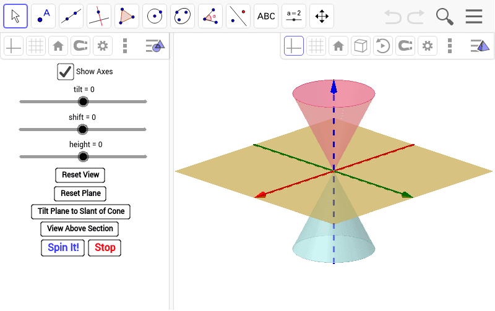The height and width of the screenshot is (311, 495).
Task: Select the Angle tool
Action: click(210, 16)
